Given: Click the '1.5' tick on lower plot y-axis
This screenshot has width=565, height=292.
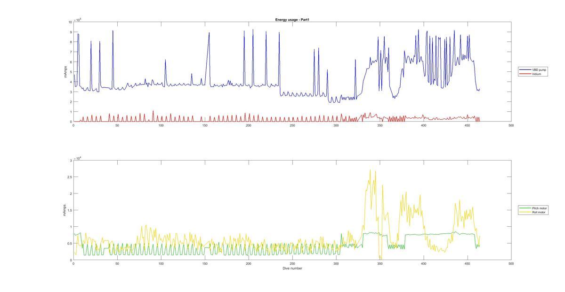Looking at the screenshot, I should point(70,210).
